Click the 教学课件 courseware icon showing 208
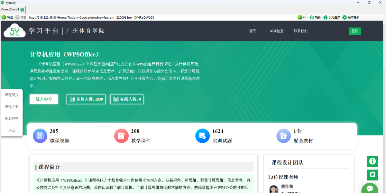The width and height of the screenshot is (386, 193). (x=121, y=136)
